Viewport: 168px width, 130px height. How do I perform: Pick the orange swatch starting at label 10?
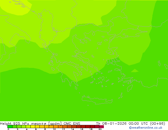point(56,127)
